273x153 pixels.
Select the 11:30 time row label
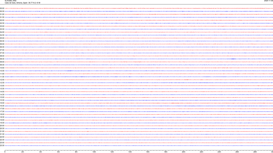click(2, 77)
